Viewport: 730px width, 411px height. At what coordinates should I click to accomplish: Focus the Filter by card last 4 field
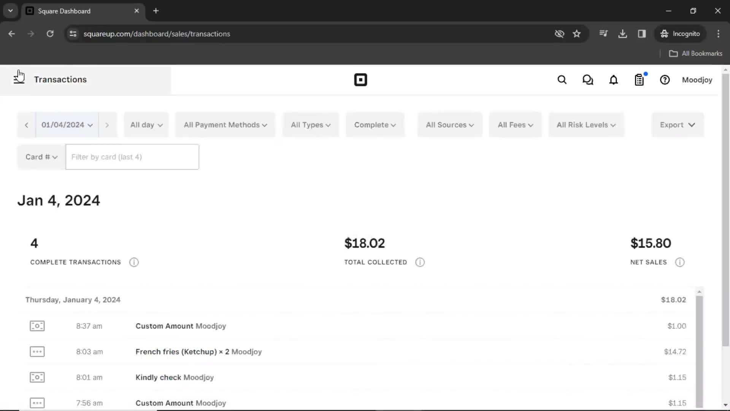pyautogui.click(x=132, y=157)
